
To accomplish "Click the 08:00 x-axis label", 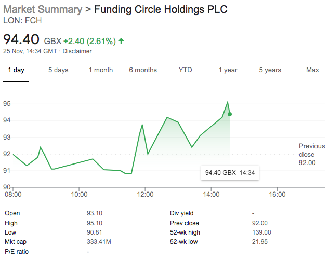I will [13, 195].
